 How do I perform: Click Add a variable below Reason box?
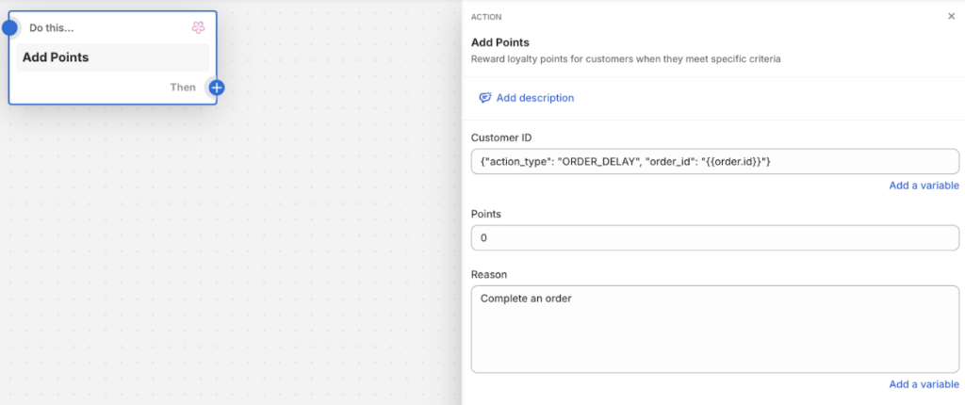pyautogui.click(x=924, y=384)
